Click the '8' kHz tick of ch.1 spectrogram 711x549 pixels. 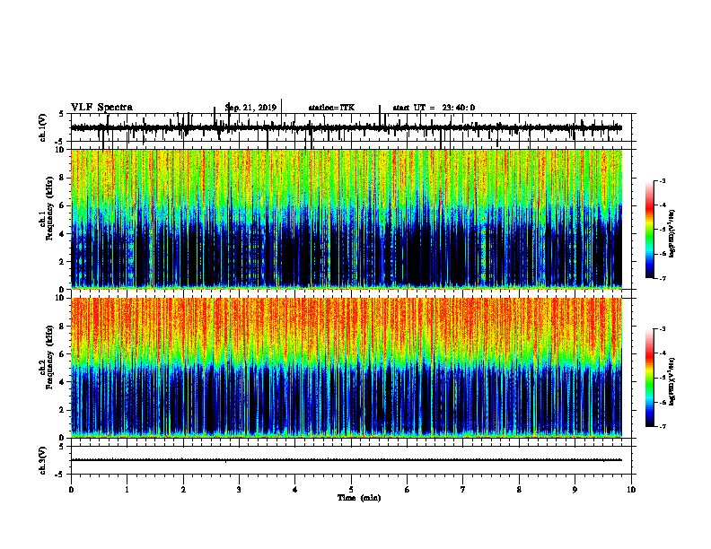click(63, 178)
